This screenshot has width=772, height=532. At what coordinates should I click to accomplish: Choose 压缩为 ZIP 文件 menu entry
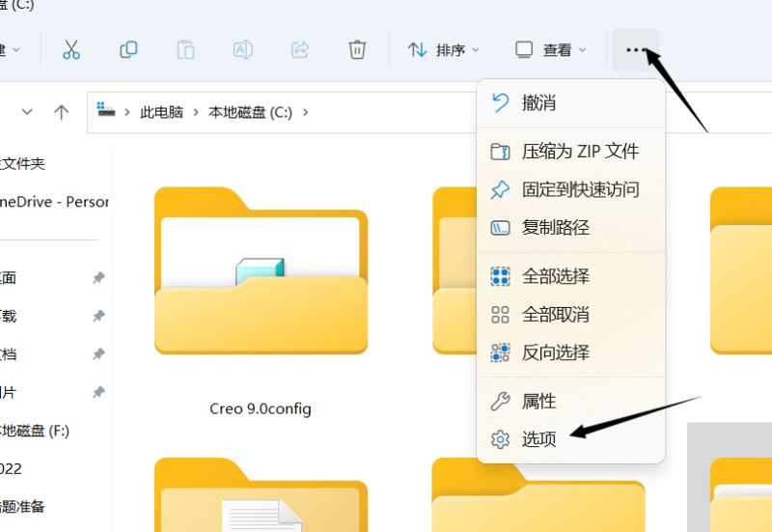579,152
